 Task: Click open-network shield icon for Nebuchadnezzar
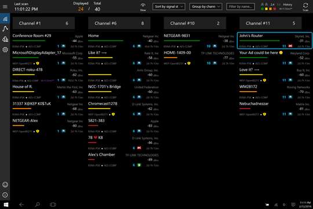tap(264, 114)
